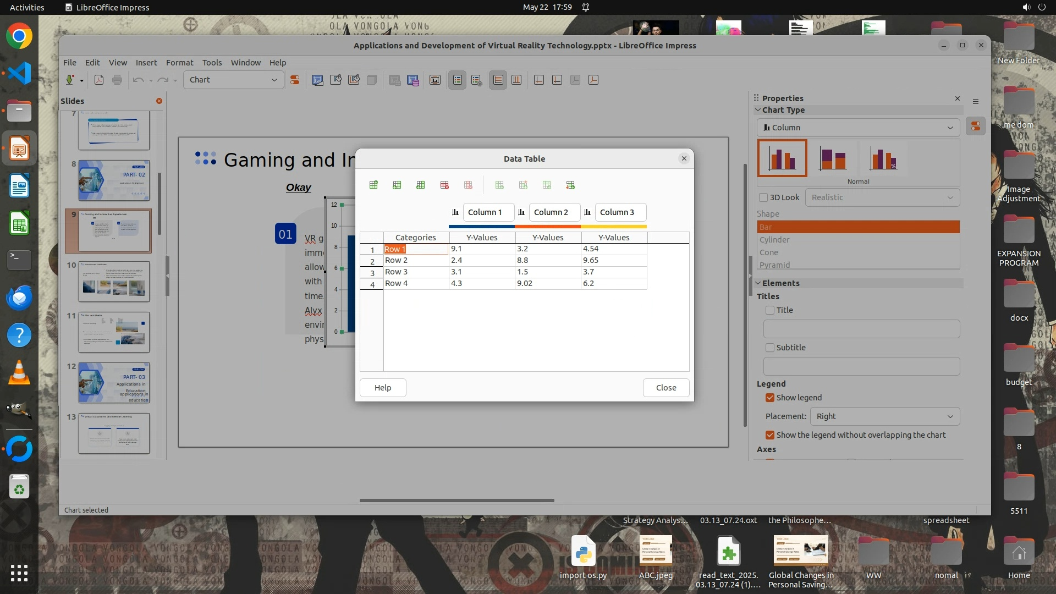The height and width of the screenshot is (594, 1056).
Task: Click the Insert Series icon in the Data Table dialog
Action: click(397, 185)
